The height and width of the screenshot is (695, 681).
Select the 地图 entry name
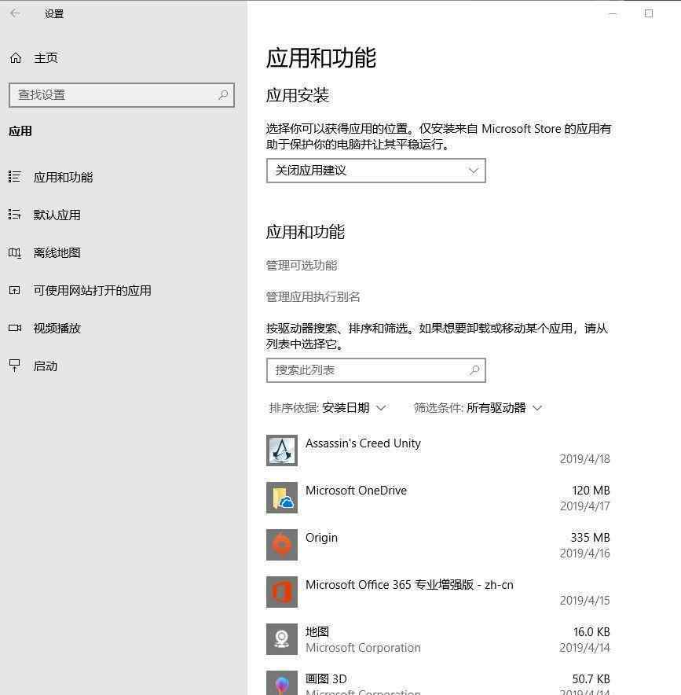(x=317, y=631)
